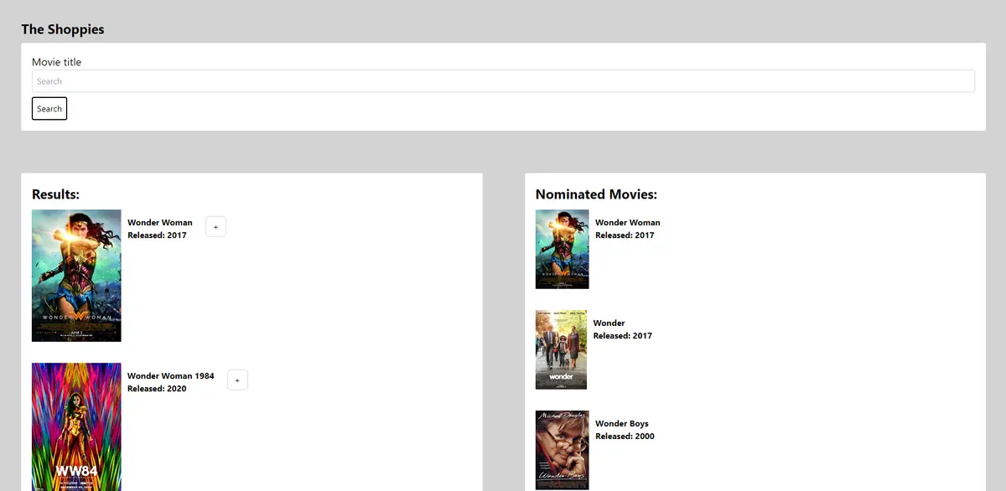Focus the Movie title search field
The width and height of the screenshot is (1006, 491).
(x=503, y=81)
